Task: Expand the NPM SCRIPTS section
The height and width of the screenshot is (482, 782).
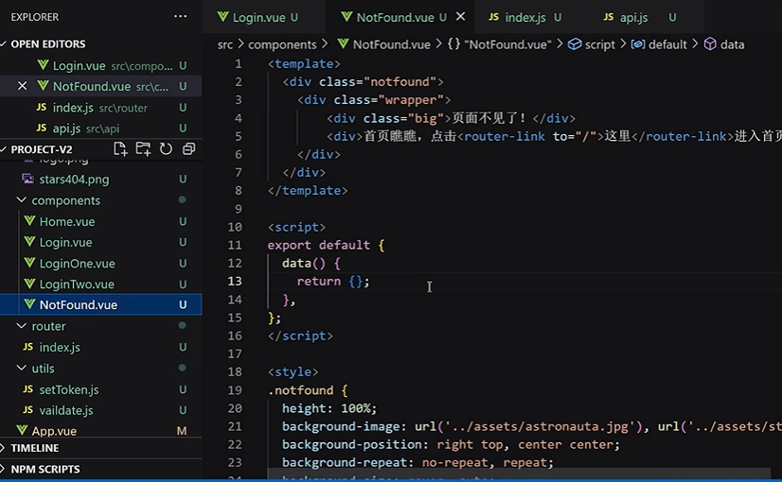Action: tap(44, 470)
